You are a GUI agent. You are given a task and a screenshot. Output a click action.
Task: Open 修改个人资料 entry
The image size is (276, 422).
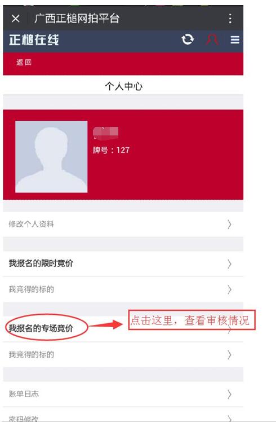[123, 224]
